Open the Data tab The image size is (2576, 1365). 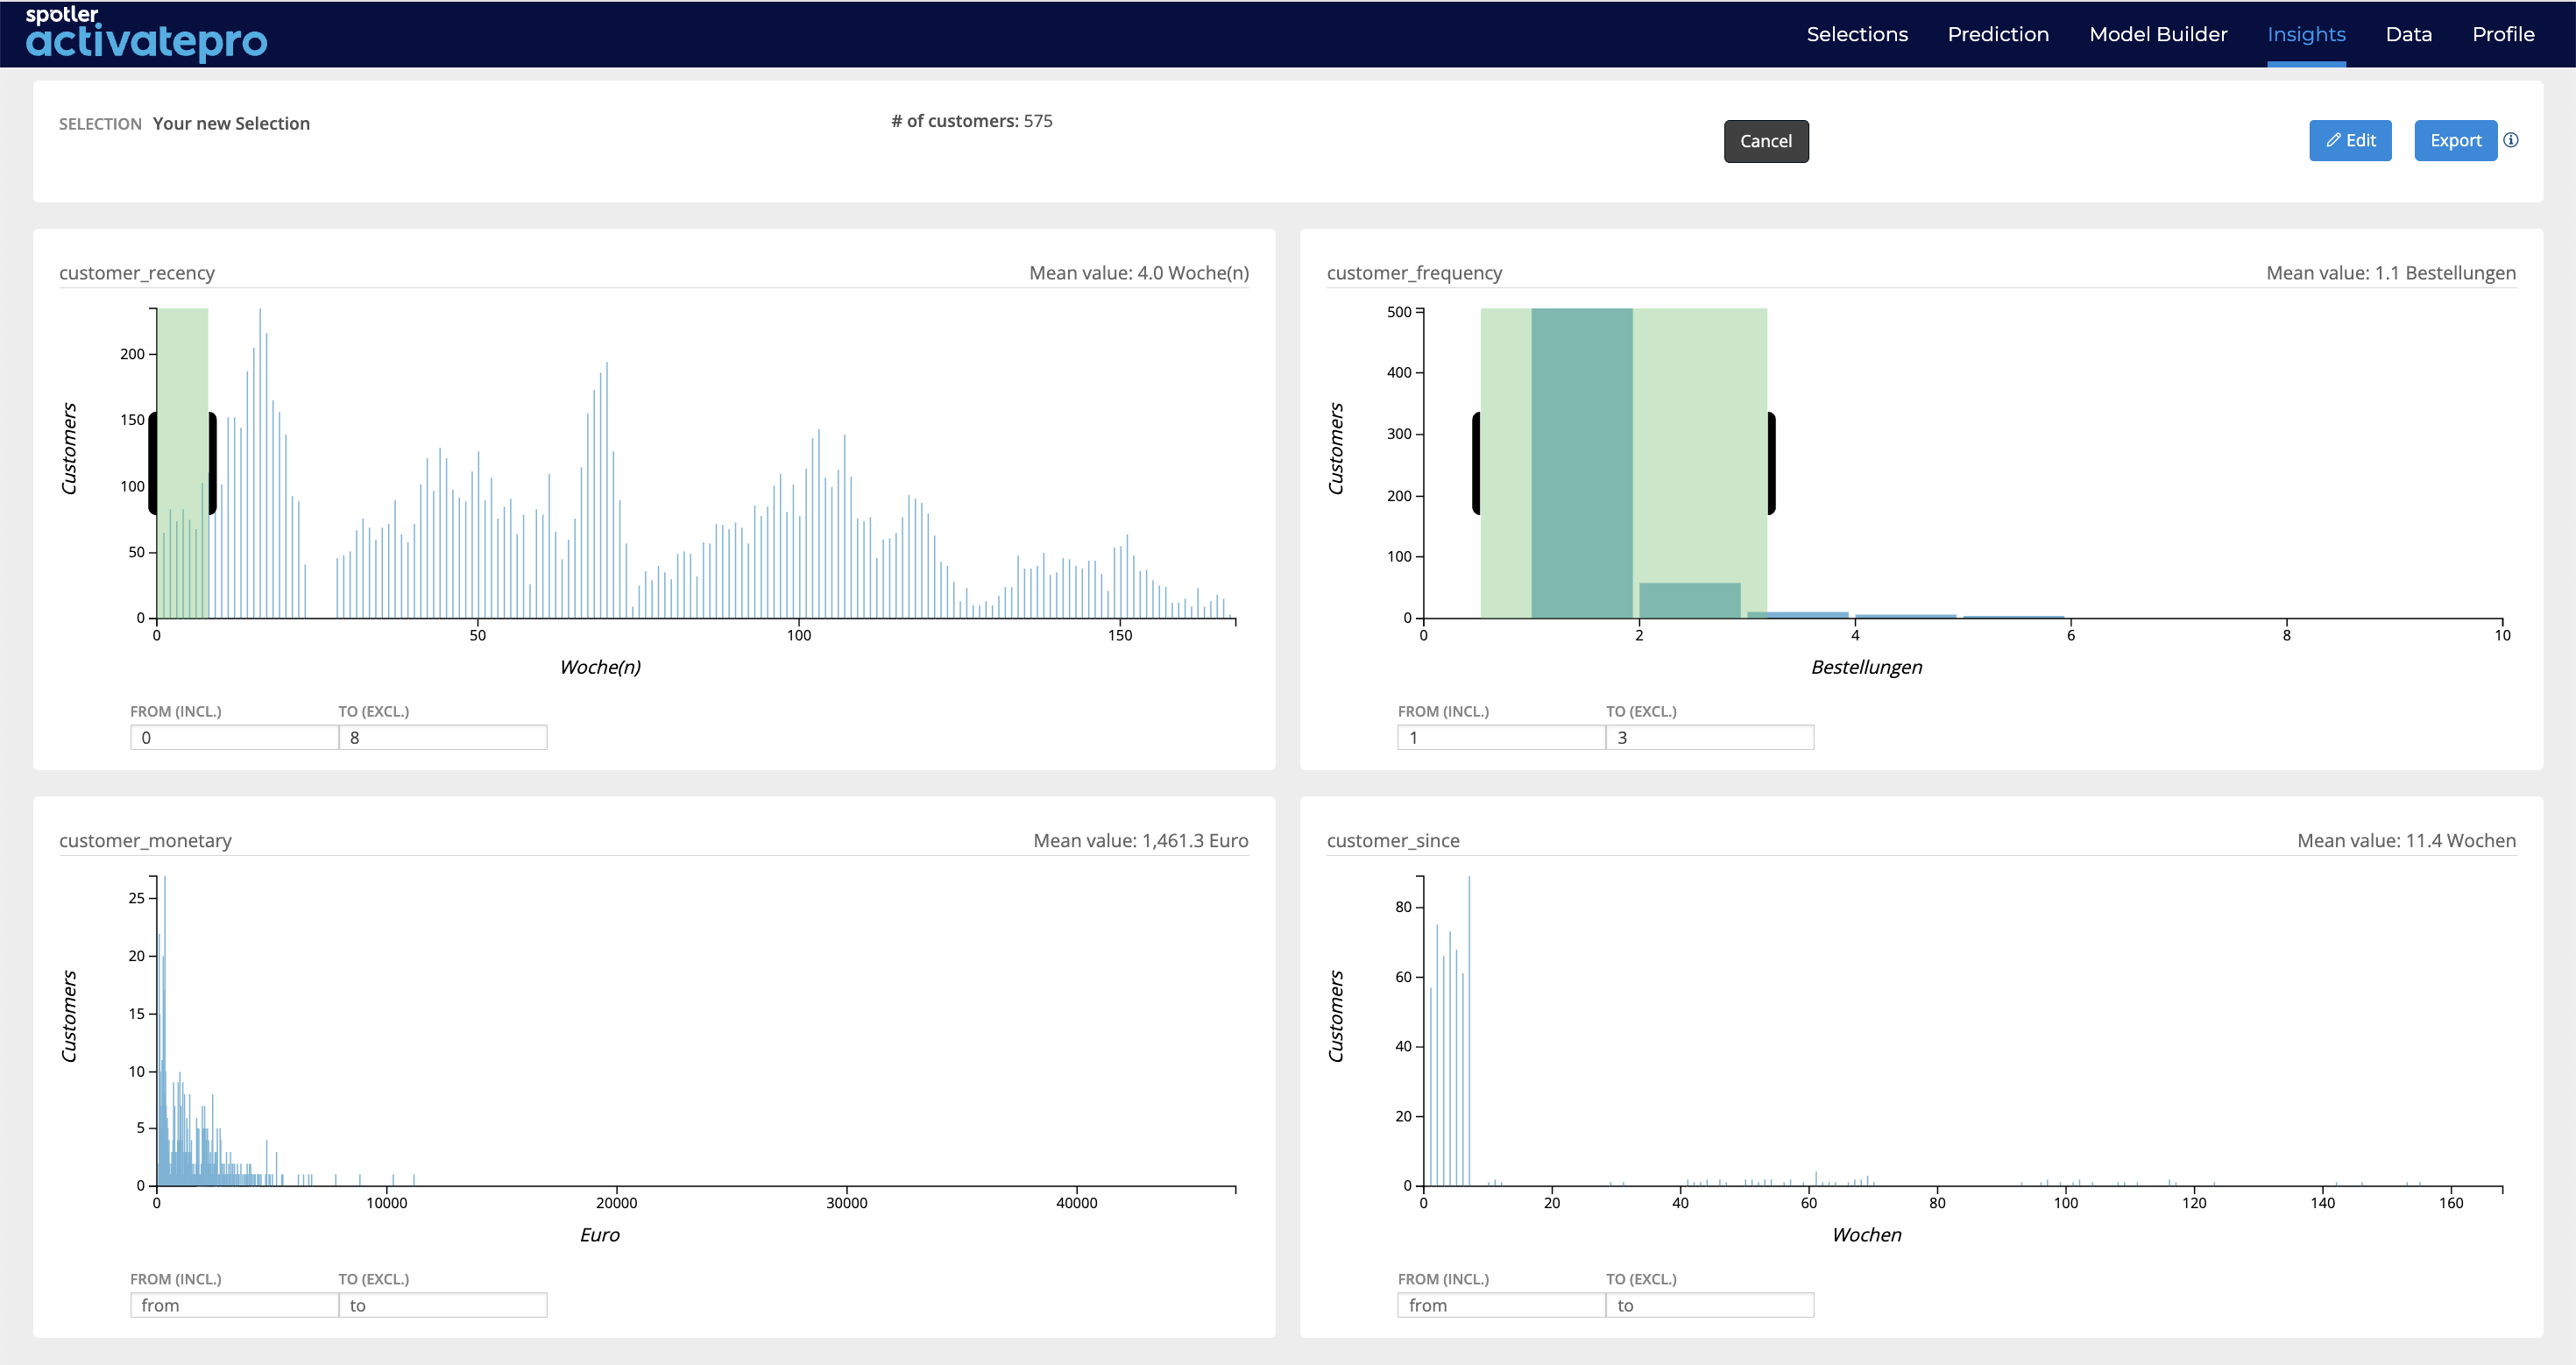click(x=2408, y=34)
